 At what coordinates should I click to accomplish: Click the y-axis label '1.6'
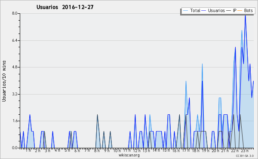point(15,121)
